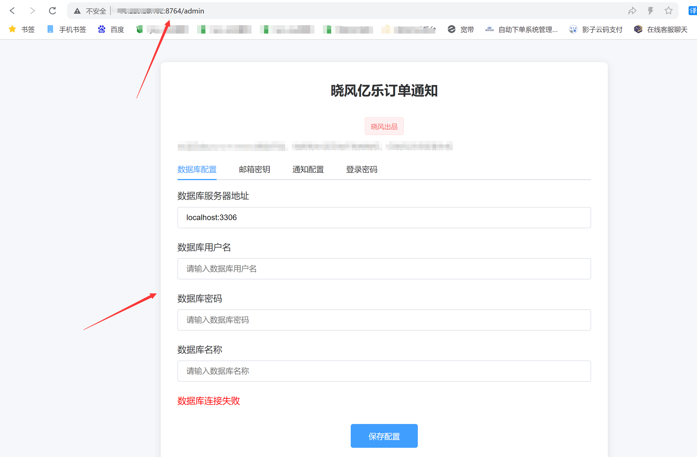Open the 百度 bookmark
Screen dimensions: 697x457
(x=111, y=29)
